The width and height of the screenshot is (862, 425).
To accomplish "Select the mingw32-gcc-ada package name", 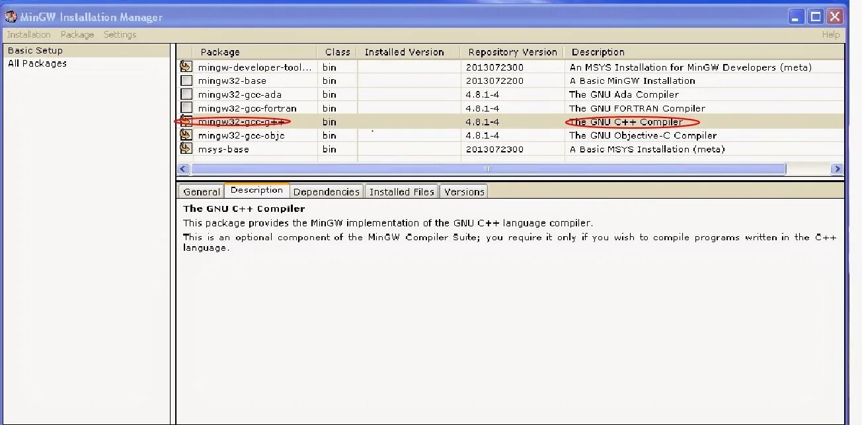I will point(240,94).
